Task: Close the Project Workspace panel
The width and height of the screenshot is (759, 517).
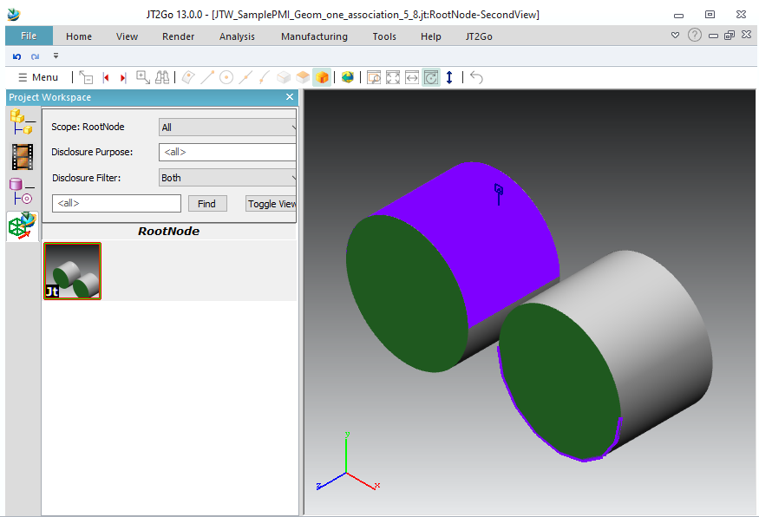Action: (x=290, y=97)
